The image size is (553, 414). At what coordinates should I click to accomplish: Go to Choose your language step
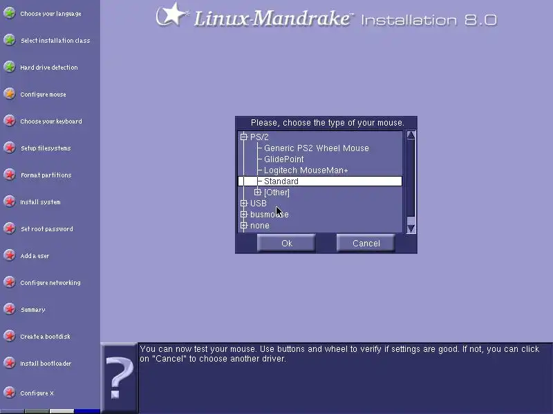pyautogui.click(x=50, y=14)
